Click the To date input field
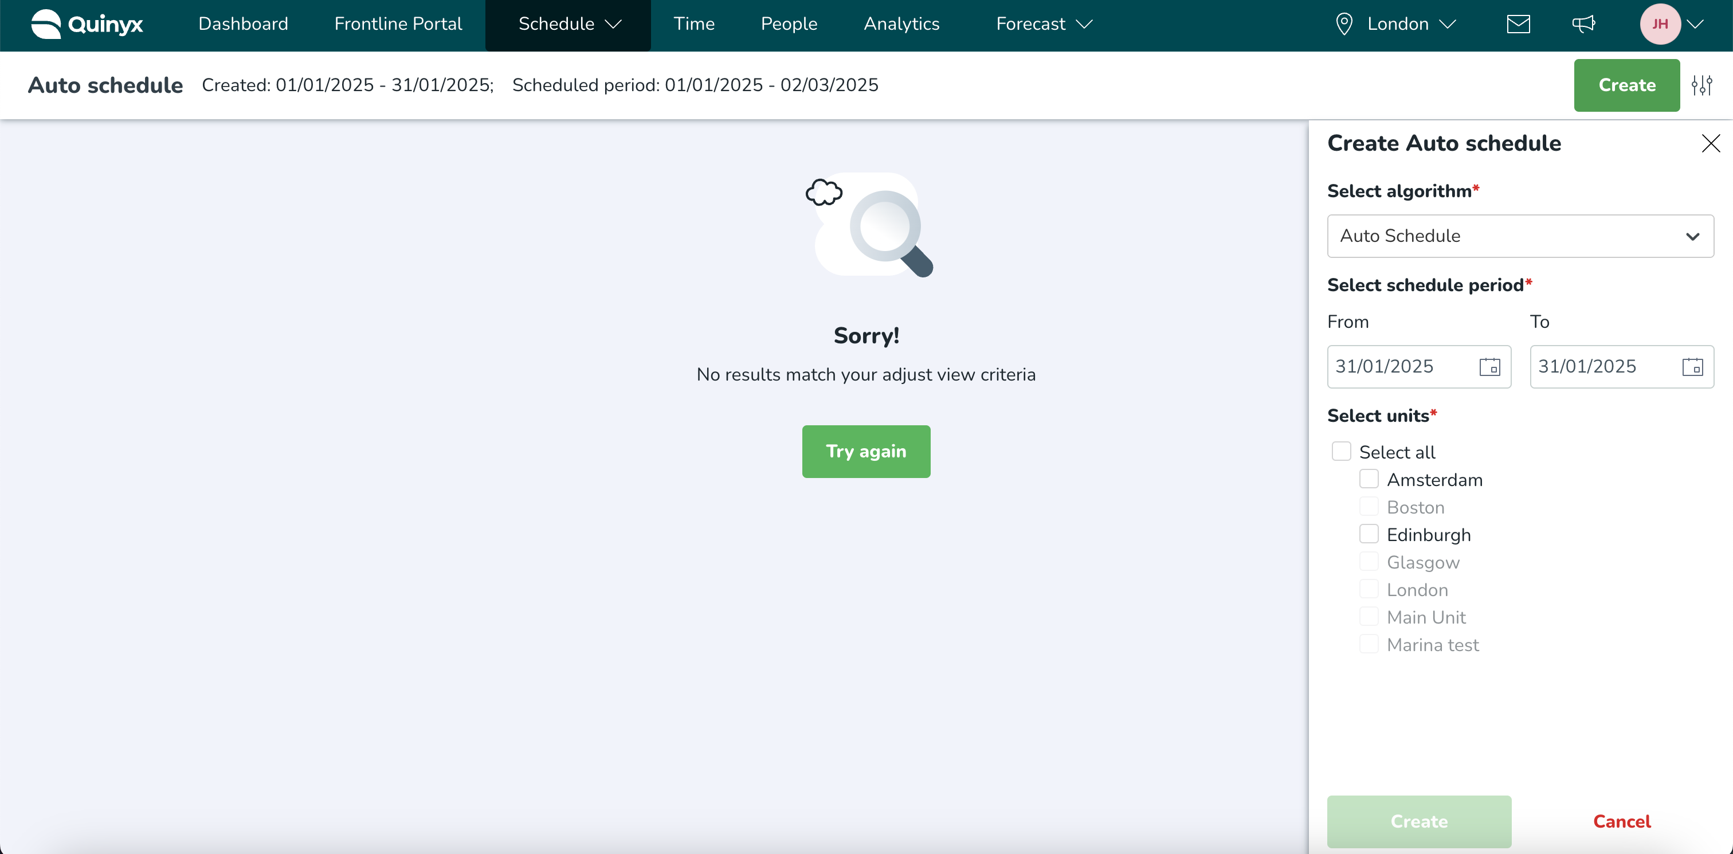The height and width of the screenshot is (854, 1733). tap(1622, 367)
